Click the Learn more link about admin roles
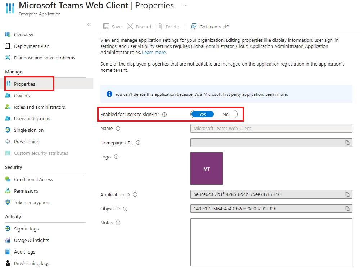The height and width of the screenshot is (269, 362). [x=154, y=52]
